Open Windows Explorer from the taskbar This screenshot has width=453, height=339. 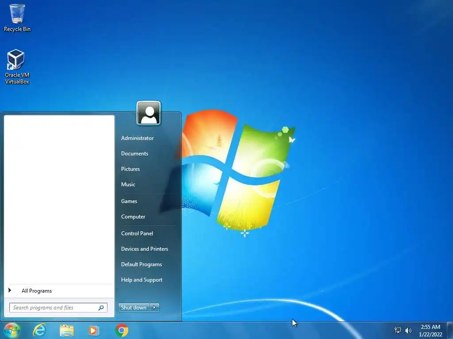click(66, 331)
